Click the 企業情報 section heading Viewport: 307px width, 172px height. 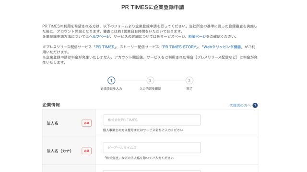tap(51, 105)
